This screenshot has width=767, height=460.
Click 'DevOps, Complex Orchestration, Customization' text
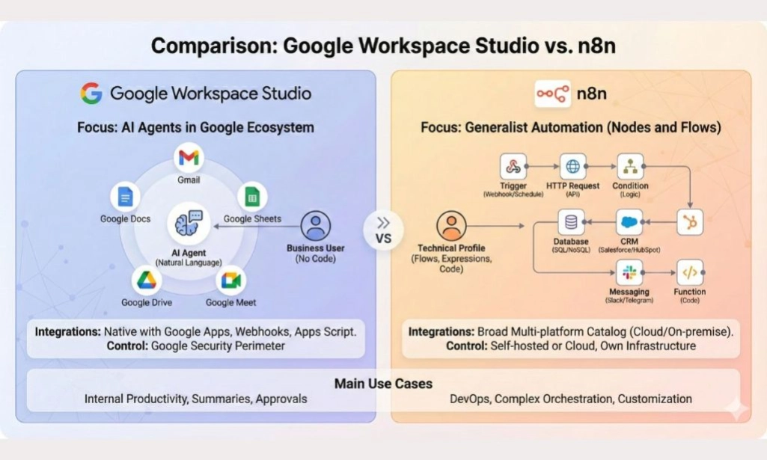[571, 399]
